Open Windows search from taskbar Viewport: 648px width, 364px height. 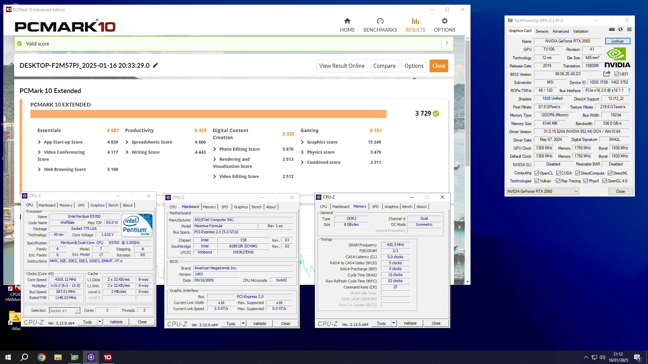pyautogui.click(x=24, y=357)
